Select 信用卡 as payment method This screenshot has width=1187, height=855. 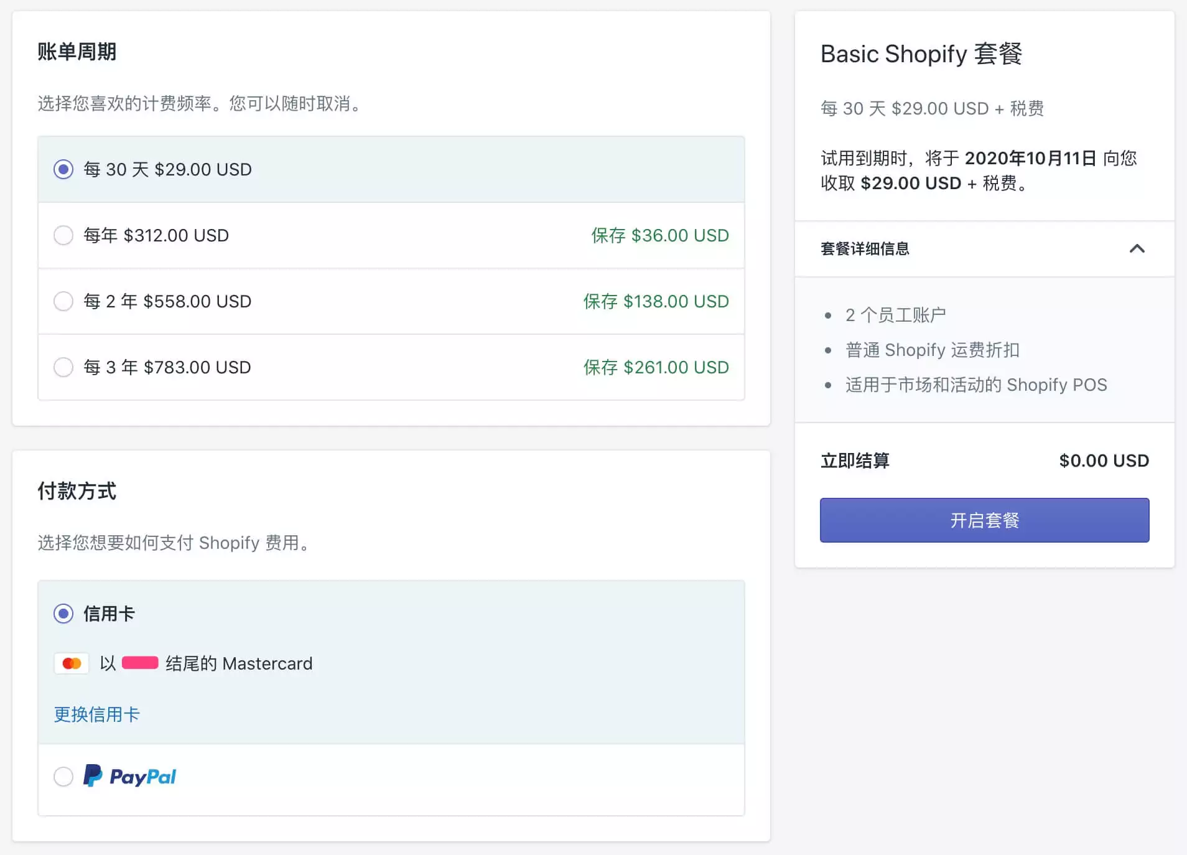[63, 614]
